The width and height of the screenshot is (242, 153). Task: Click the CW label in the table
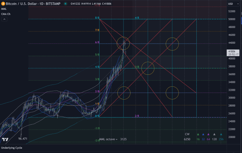187,134
